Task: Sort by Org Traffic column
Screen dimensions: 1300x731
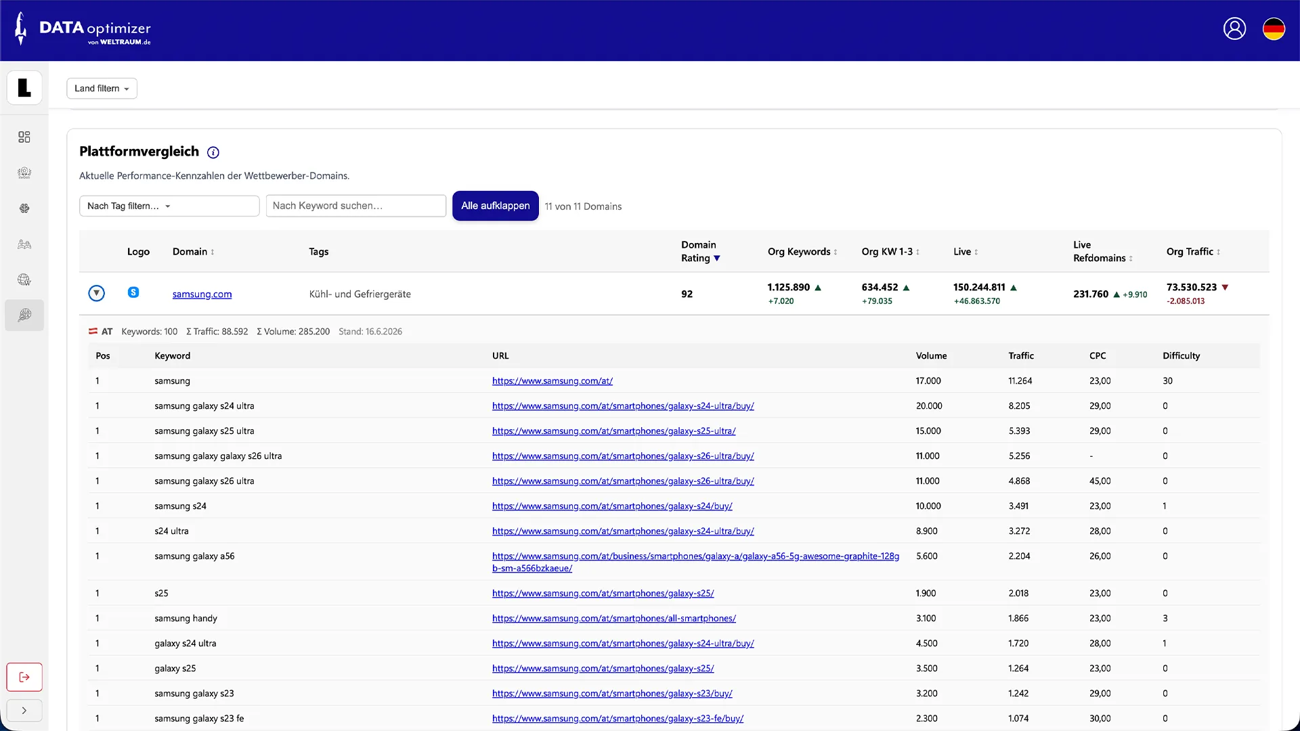Action: [1193, 252]
